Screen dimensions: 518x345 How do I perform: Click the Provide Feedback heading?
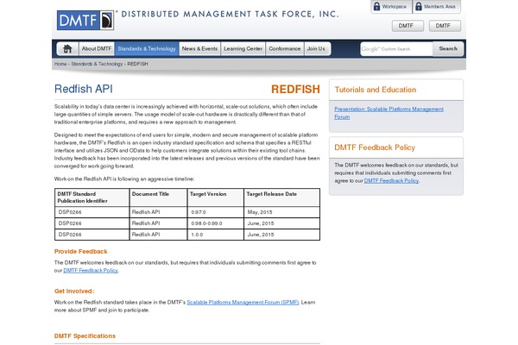coord(81,252)
